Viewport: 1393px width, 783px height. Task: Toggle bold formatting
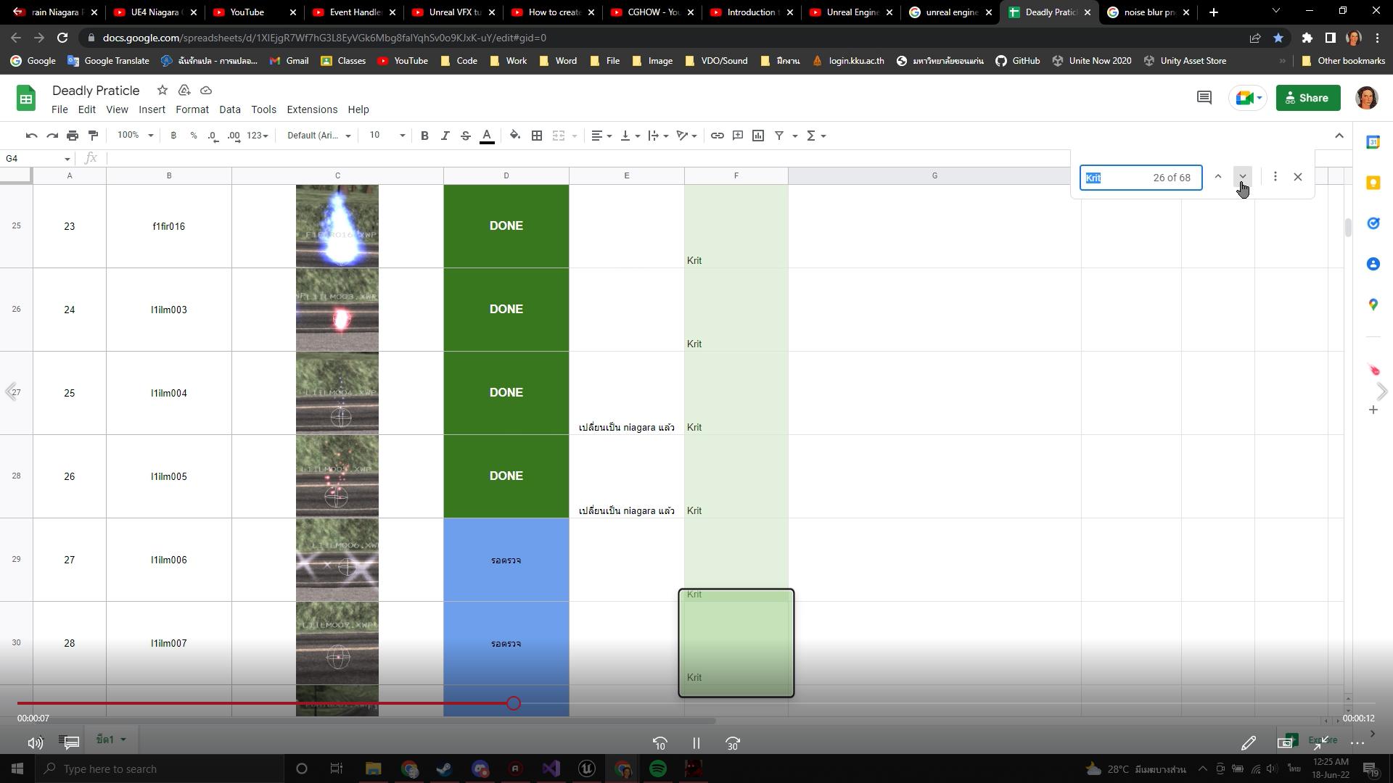tap(424, 136)
